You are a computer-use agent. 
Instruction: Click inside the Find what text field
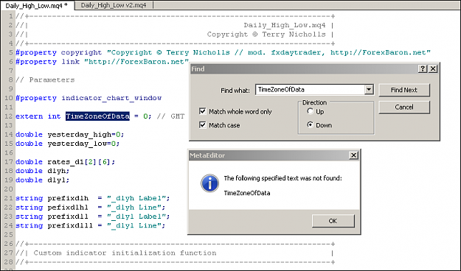coord(310,90)
